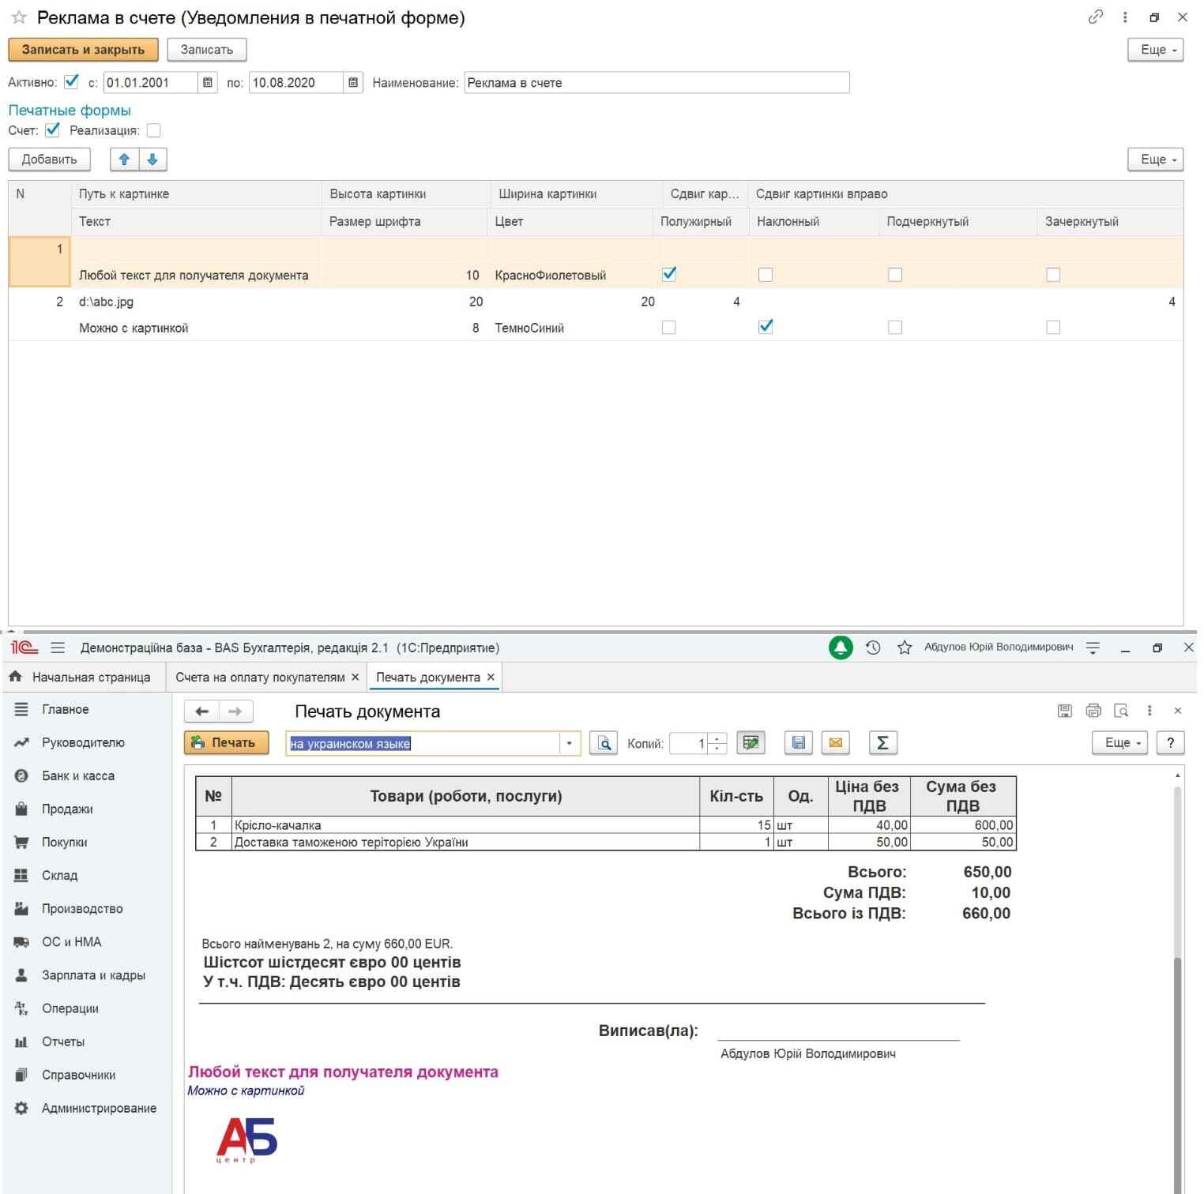The image size is (1204, 1194).
Task: Open the Еще dropdown in print toolbar
Action: (1119, 743)
